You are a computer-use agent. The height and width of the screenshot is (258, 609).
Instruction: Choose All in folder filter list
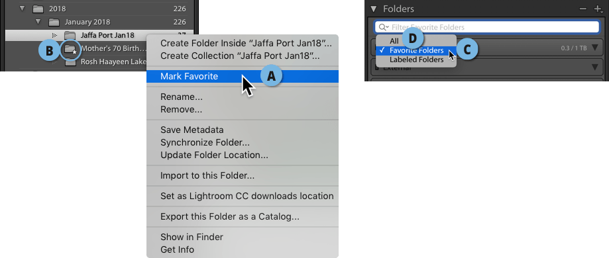click(394, 41)
